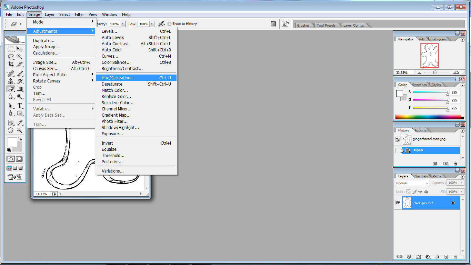The width and height of the screenshot is (471, 265).
Task: Select the Blur tool
Action: coord(11,97)
